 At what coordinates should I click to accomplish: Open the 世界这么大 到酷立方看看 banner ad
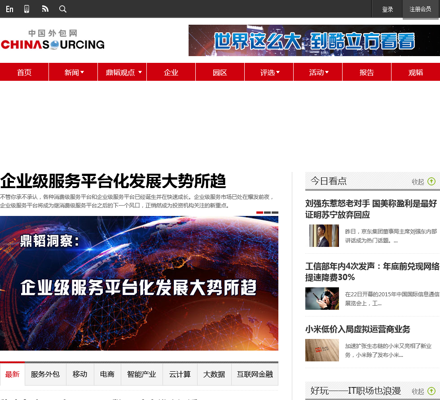(x=314, y=40)
